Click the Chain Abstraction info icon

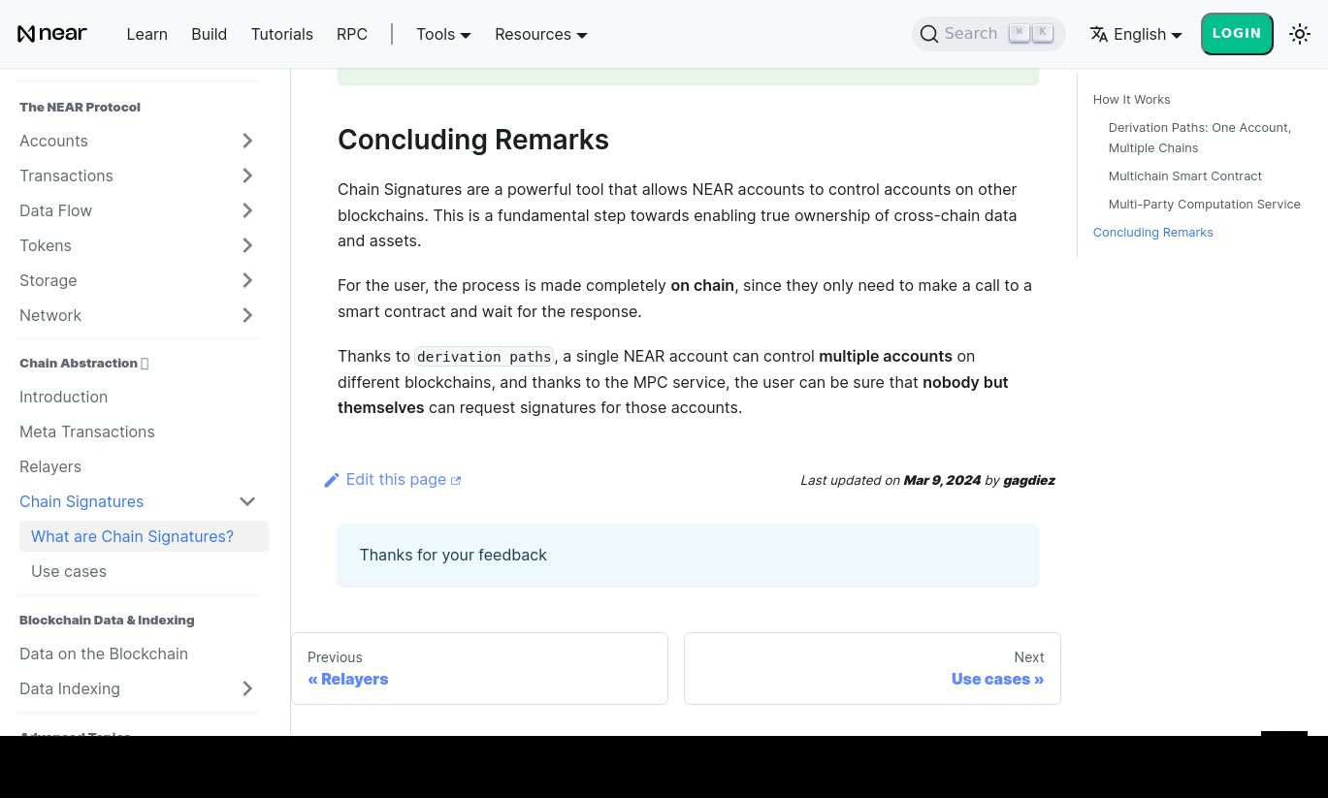coord(144,363)
